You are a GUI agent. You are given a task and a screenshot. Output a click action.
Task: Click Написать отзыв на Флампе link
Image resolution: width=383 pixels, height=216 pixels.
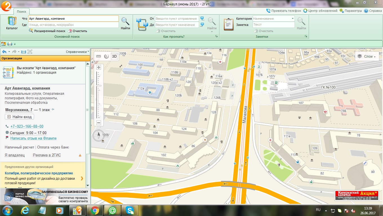34,138
